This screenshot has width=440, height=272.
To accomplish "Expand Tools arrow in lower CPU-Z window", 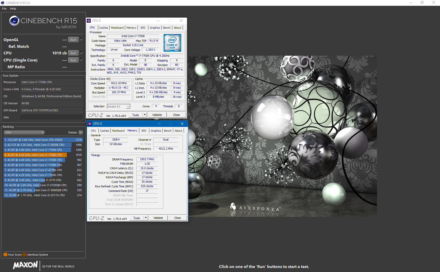I will coord(146,218).
